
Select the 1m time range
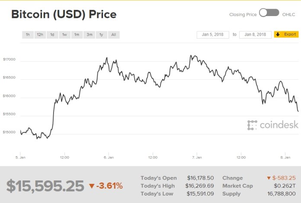(77, 34)
